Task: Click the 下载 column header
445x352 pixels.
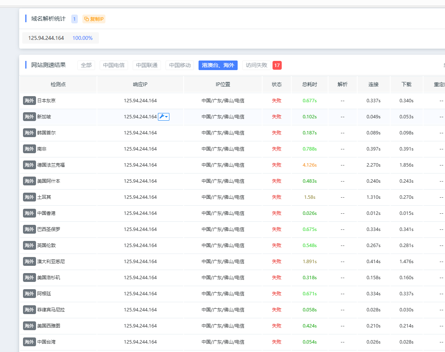Action: pos(406,84)
